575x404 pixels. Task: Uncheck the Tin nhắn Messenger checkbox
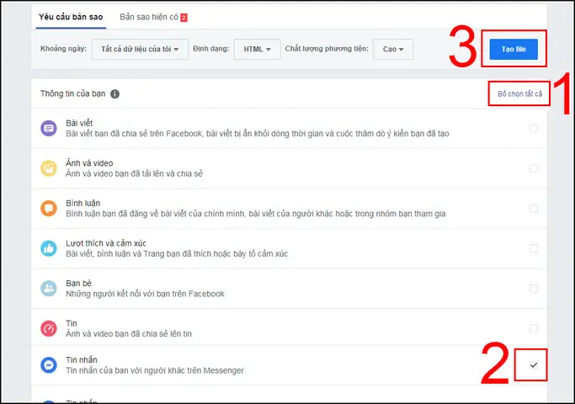click(x=534, y=365)
